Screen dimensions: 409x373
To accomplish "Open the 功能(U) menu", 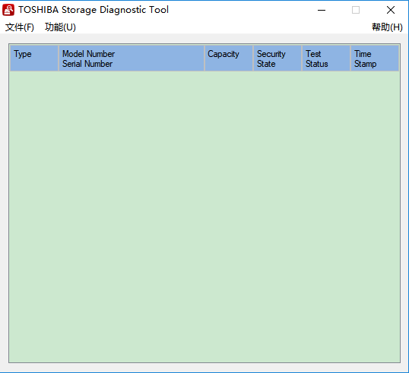I will pos(60,27).
